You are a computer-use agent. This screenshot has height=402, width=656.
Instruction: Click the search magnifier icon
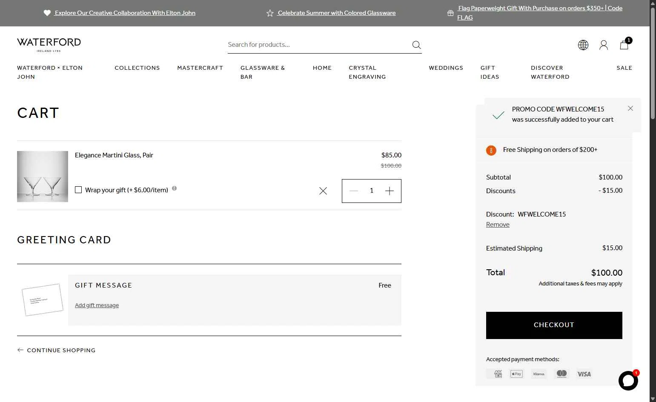(x=416, y=45)
